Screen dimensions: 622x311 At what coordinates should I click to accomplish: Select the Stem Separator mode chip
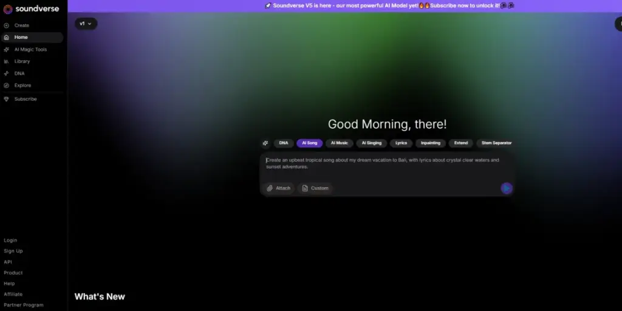(496, 143)
